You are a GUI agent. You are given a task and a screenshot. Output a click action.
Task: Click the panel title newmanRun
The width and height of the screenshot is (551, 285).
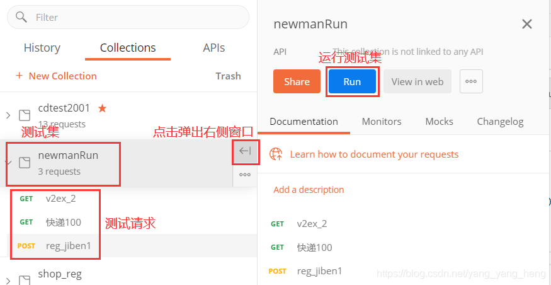[310, 24]
